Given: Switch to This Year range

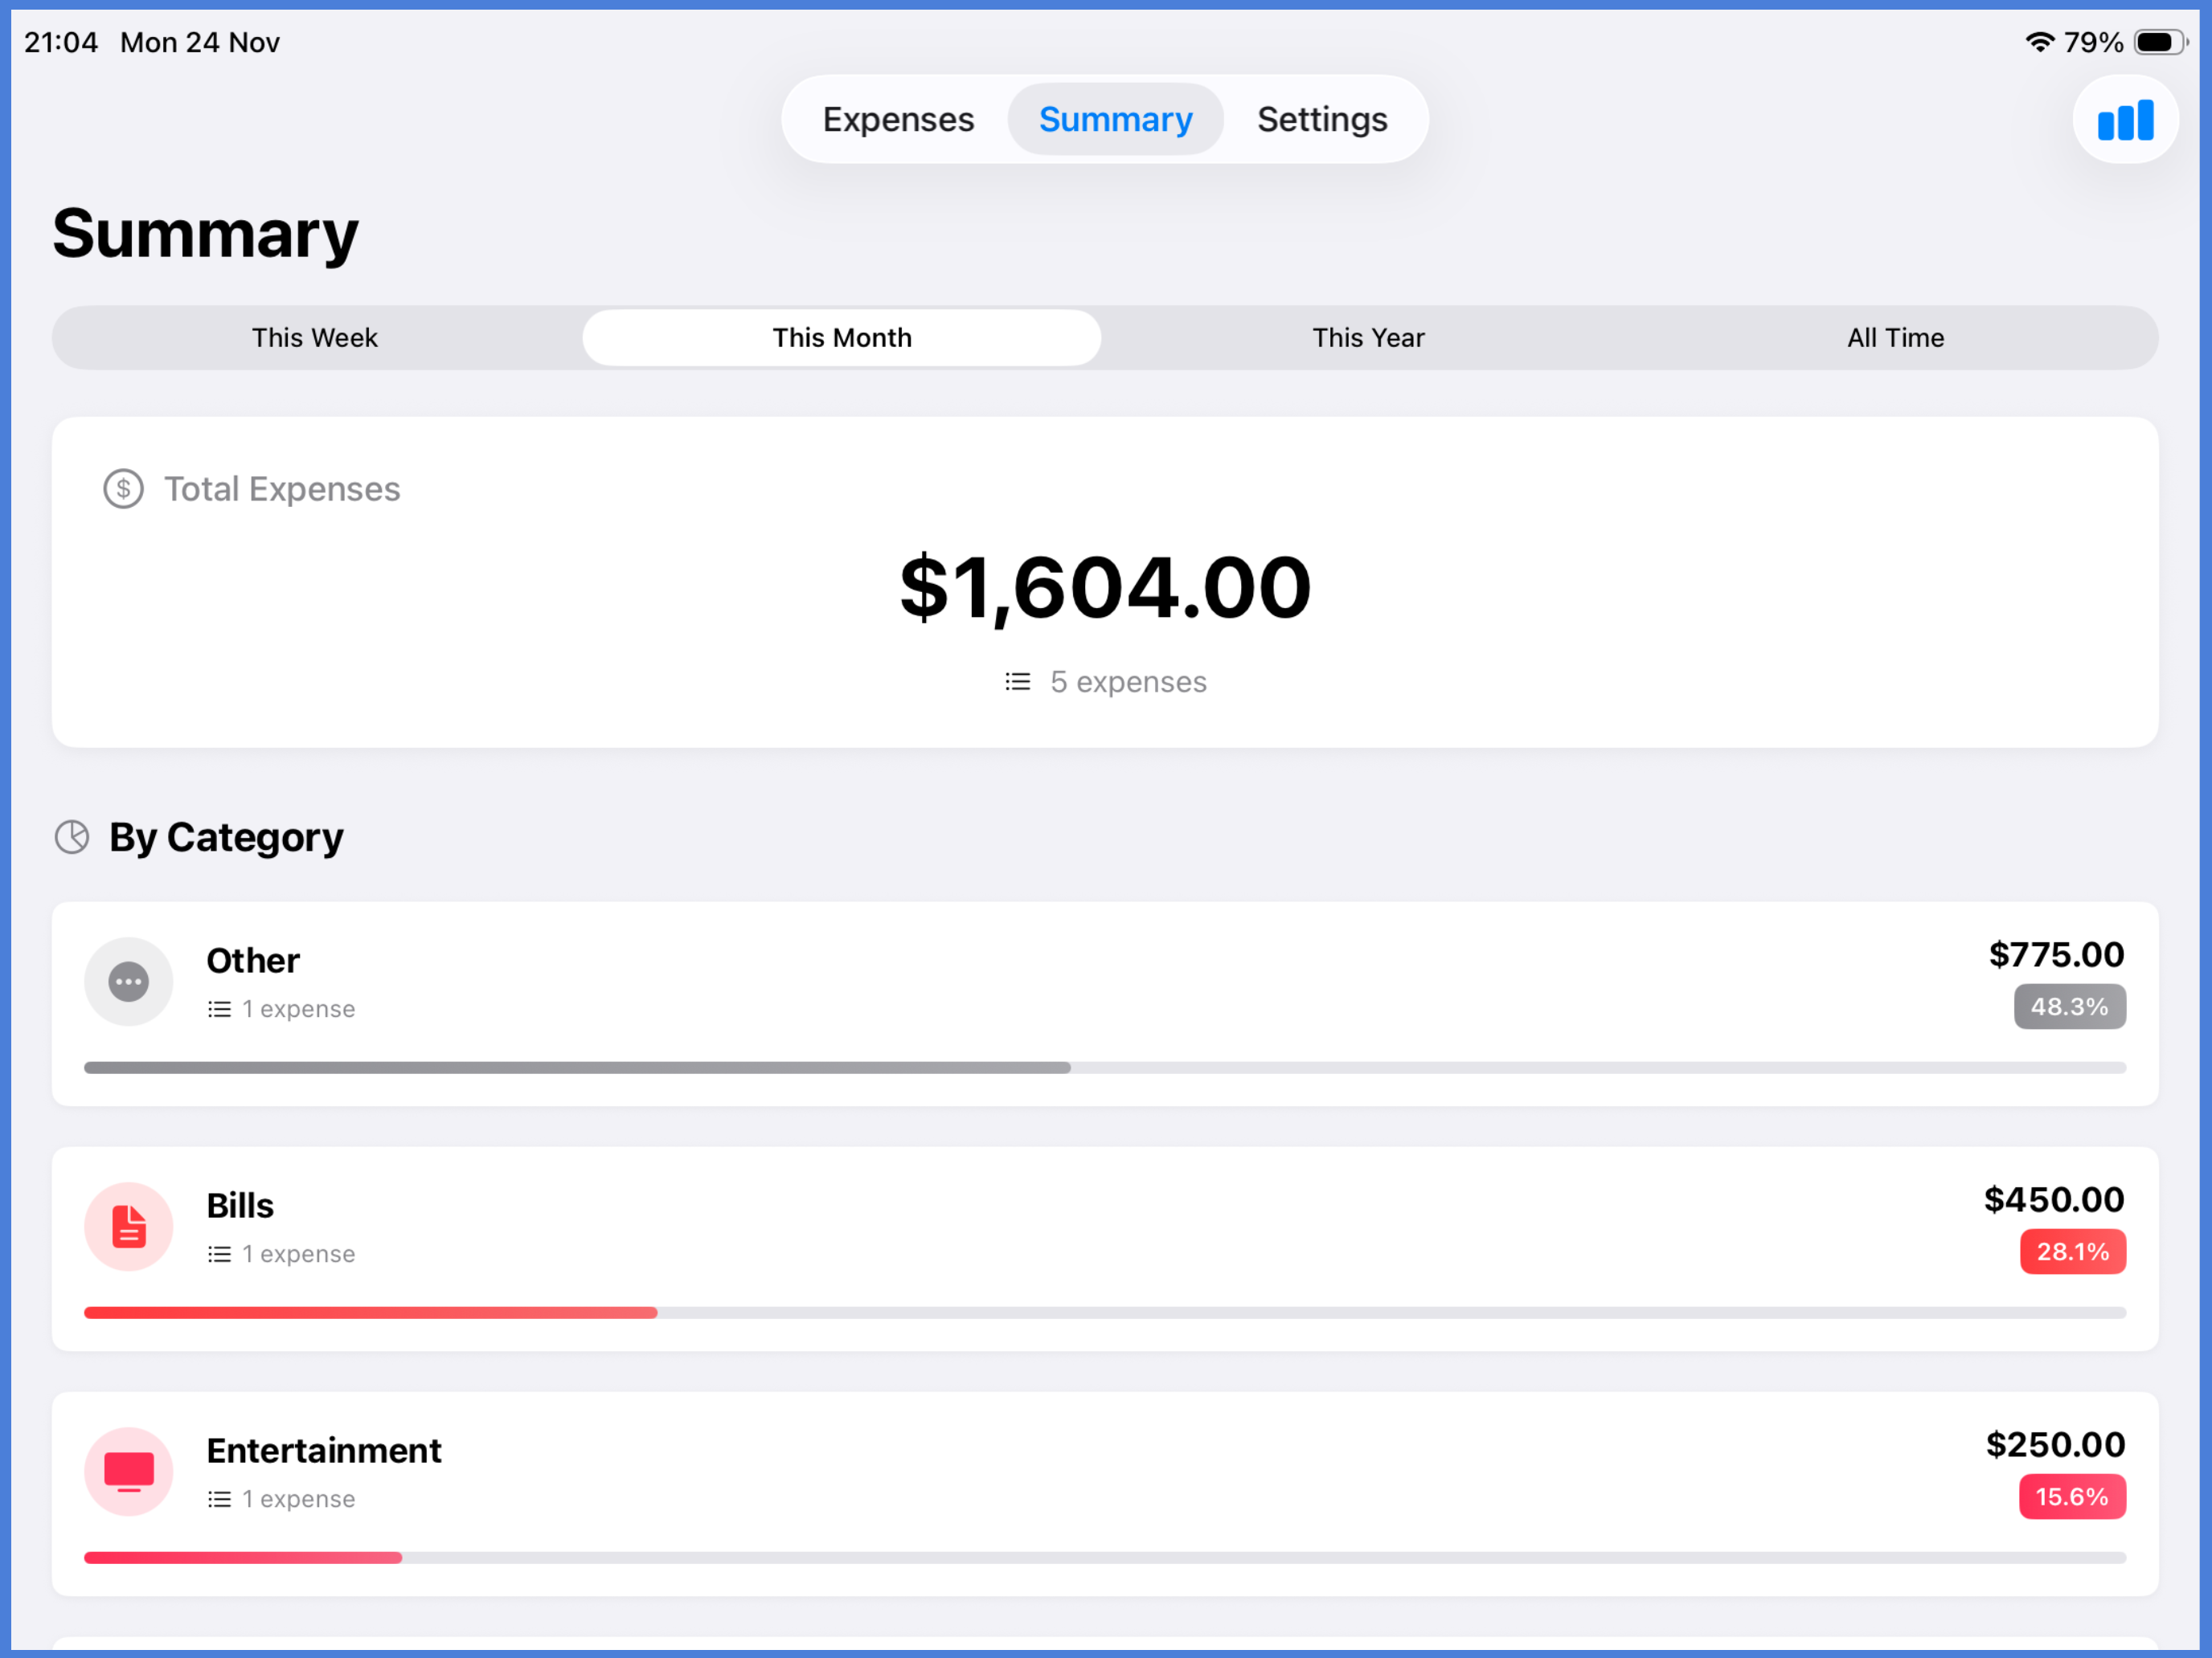Looking at the screenshot, I should (x=1367, y=338).
